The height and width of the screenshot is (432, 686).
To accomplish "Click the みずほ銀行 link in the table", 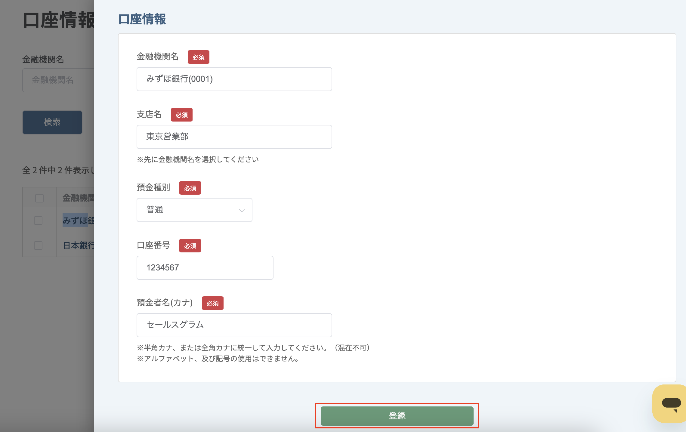I will coord(78,221).
